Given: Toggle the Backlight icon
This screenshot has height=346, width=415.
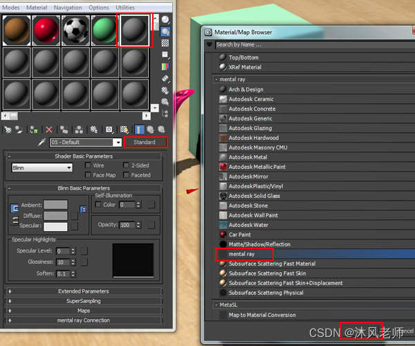Looking at the screenshot, I should 165,32.
